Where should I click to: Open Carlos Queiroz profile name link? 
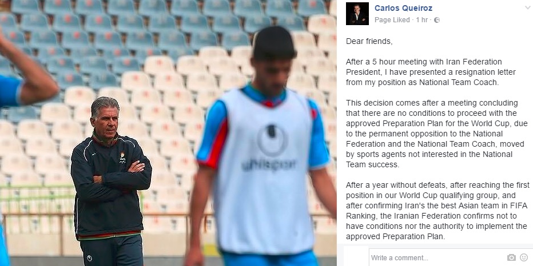coord(403,8)
